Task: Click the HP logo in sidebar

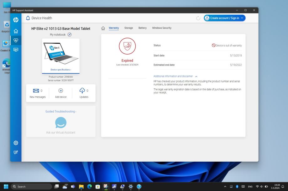Action: coord(16,20)
